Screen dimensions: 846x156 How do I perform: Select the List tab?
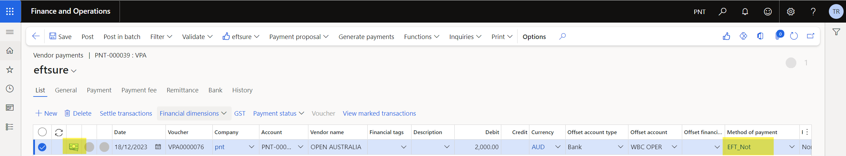coord(40,90)
